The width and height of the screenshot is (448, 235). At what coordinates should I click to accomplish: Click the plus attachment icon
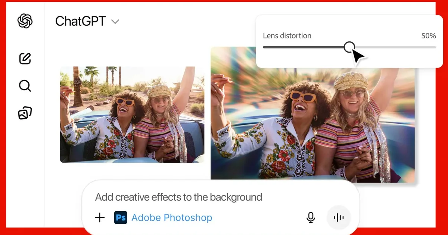point(100,217)
